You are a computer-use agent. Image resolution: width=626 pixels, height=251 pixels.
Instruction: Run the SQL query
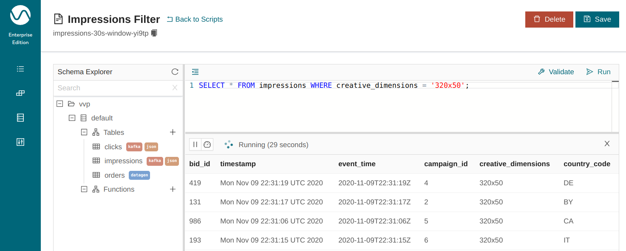pos(598,72)
